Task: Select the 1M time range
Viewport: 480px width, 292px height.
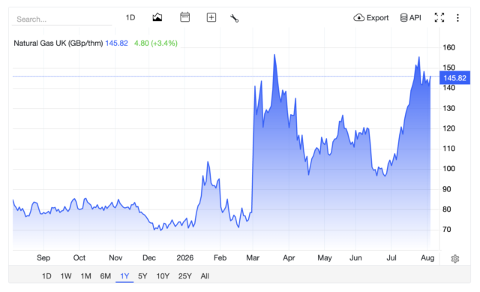Action: tap(86, 276)
